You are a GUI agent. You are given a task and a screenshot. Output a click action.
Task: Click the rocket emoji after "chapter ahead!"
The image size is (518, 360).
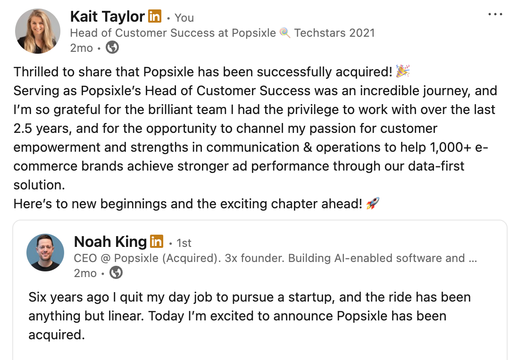[373, 204]
